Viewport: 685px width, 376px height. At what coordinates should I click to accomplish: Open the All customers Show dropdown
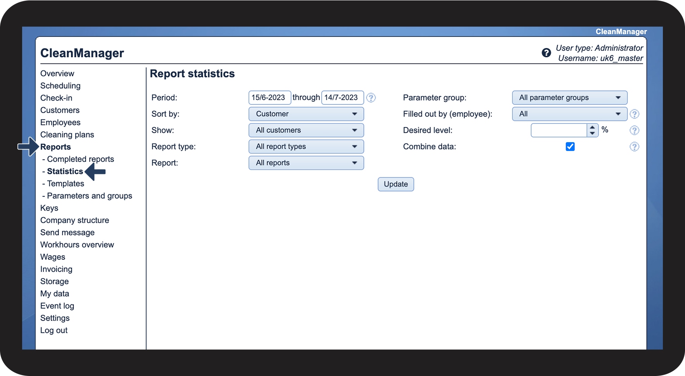pos(306,130)
